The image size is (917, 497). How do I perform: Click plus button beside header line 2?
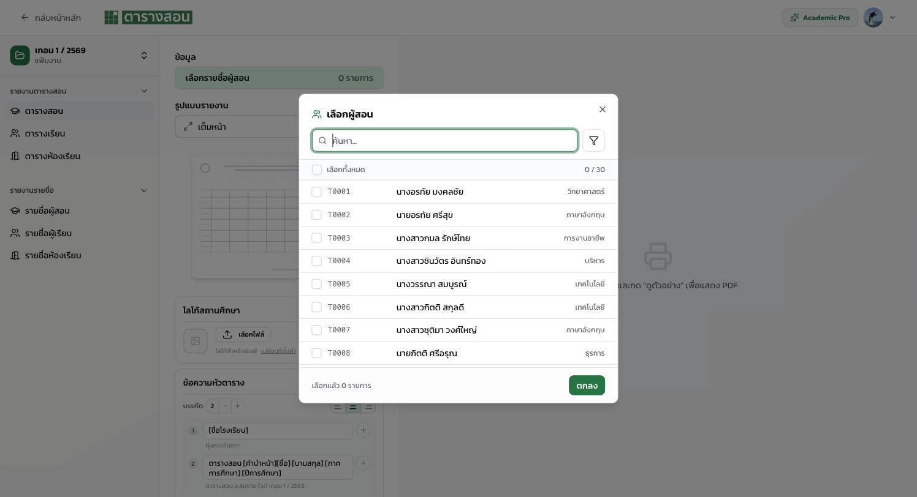pos(363,463)
